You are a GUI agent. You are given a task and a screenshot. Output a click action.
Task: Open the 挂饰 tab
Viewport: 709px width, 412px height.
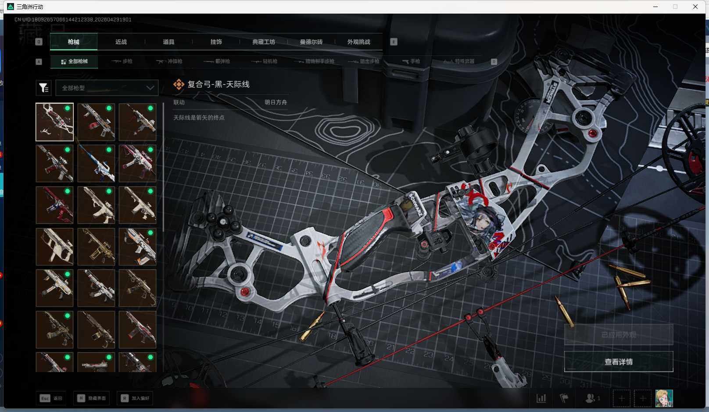tap(216, 42)
